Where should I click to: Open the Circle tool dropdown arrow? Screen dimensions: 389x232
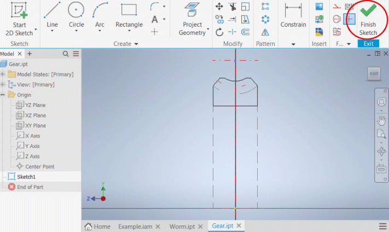pyautogui.click(x=77, y=31)
